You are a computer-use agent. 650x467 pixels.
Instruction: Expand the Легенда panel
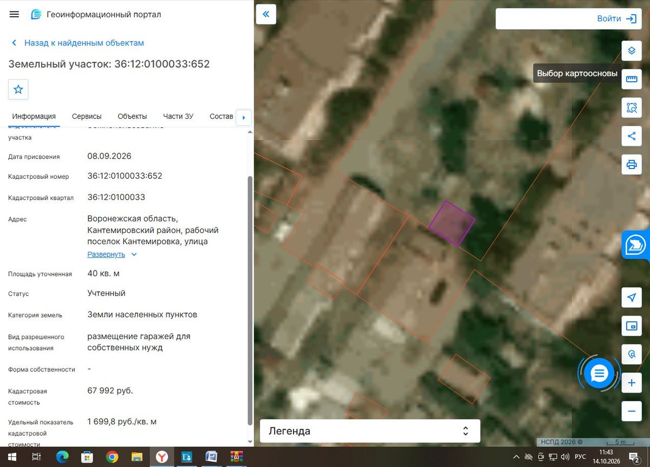tap(370, 431)
